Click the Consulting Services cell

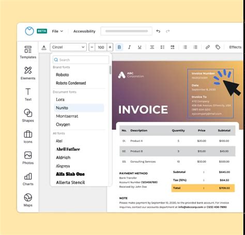143,162
